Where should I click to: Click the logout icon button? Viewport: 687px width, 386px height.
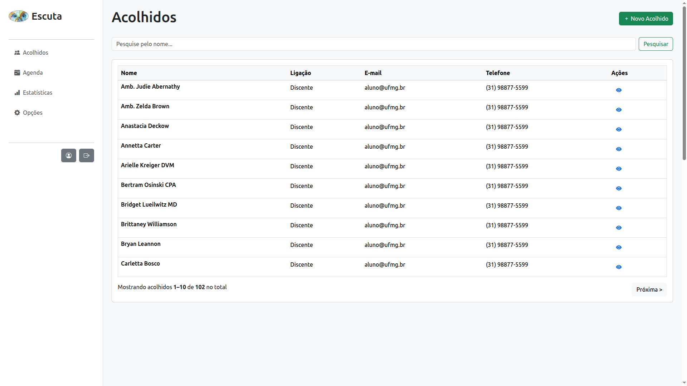[x=87, y=155]
